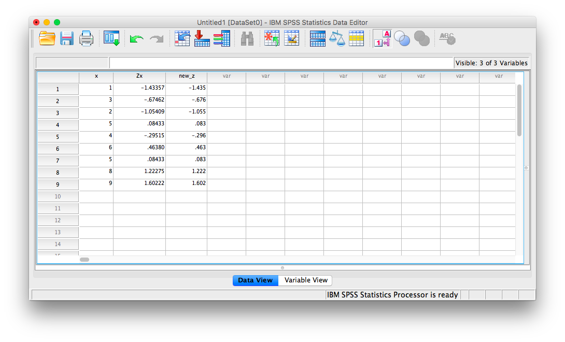Screen dimensions: 565x342
Task: Open Weight Cases with the scales icon
Action: click(337, 38)
